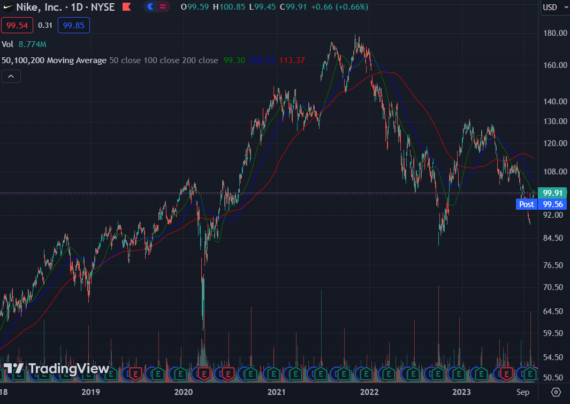The width and height of the screenshot is (570, 404).
Task: Click the blue Post 99.56 price label
Action: pyautogui.click(x=541, y=204)
